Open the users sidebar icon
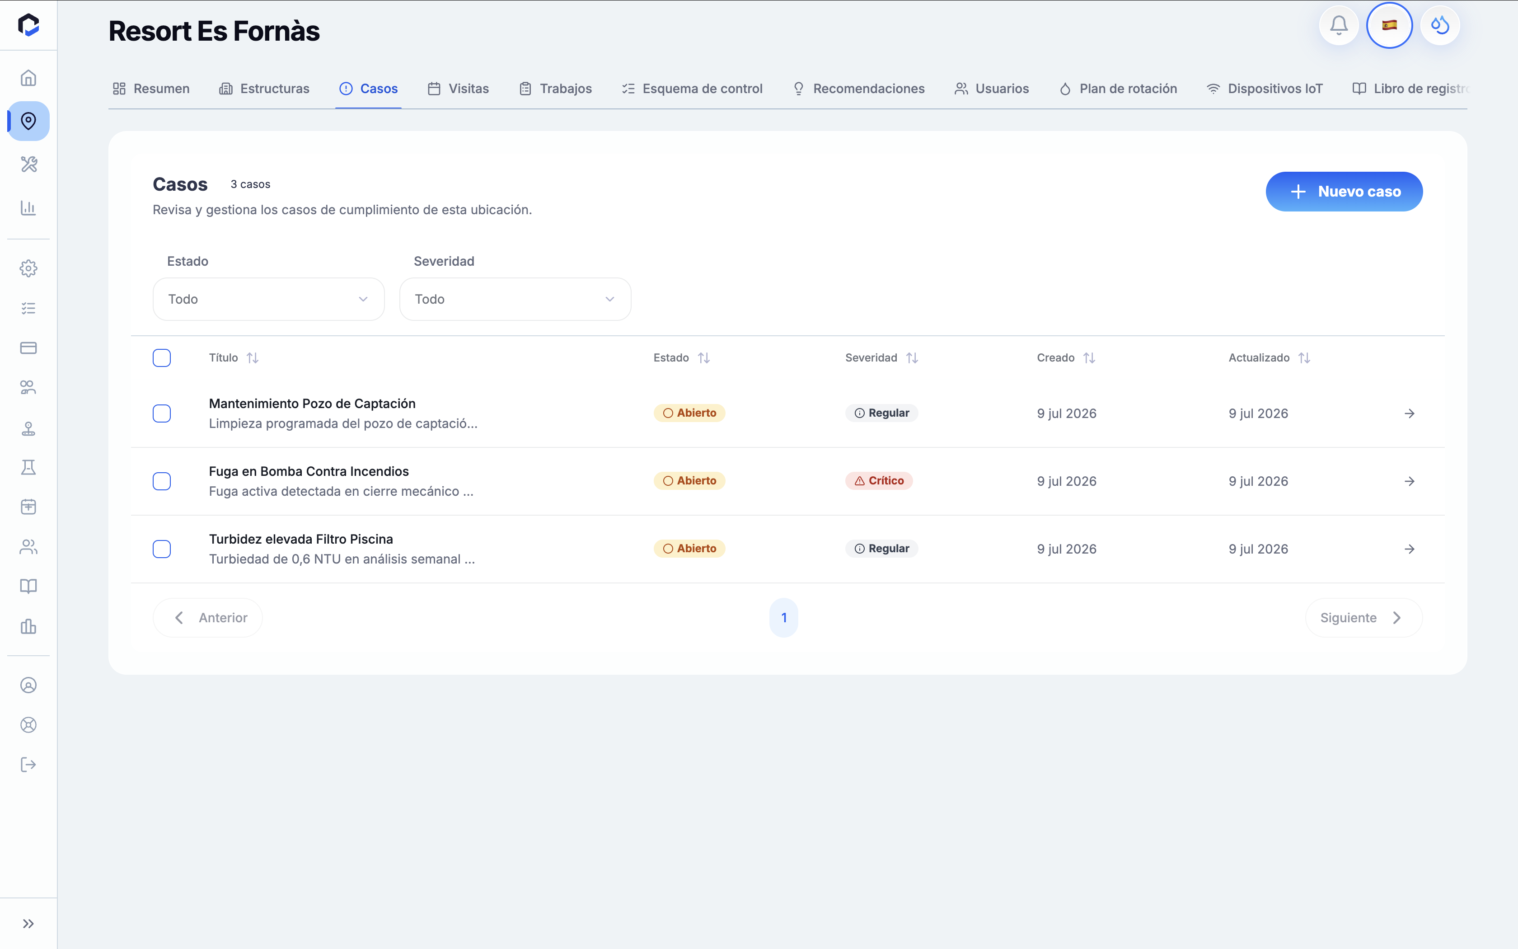This screenshot has height=949, width=1518. coord(28,547)
